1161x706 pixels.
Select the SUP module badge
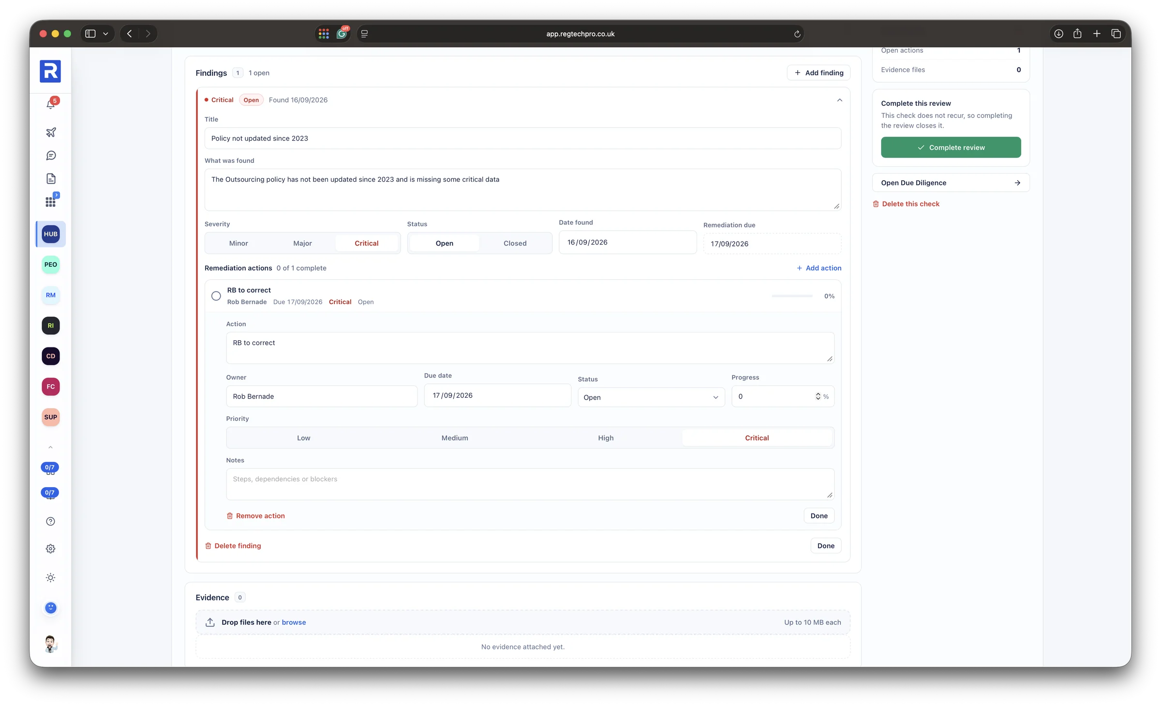point(51,417)
